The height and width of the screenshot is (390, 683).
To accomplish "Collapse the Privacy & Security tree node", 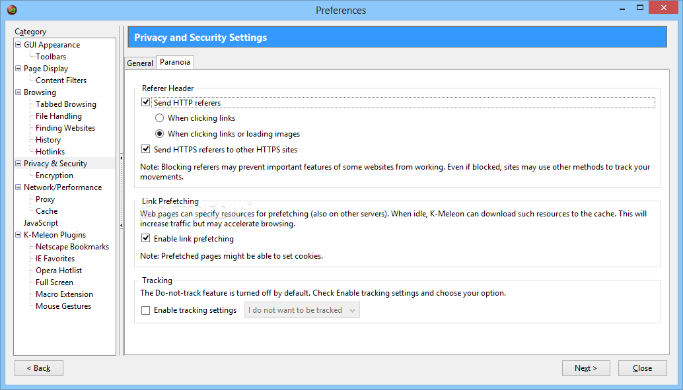I will (x=18, y=163).
